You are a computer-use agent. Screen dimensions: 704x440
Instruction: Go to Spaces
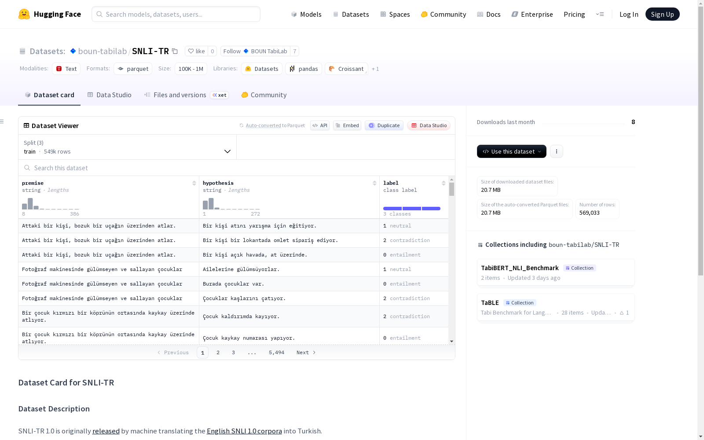pos(395,14)
